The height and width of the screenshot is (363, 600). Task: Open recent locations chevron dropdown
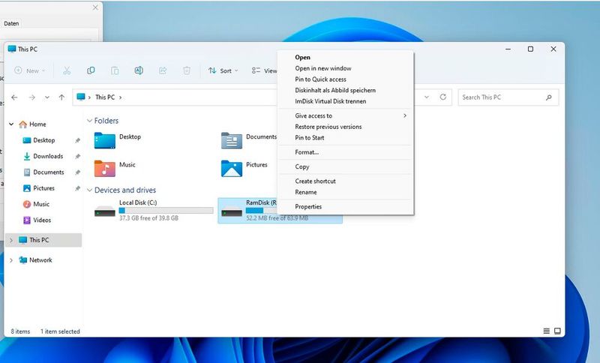tap(46, 97)
